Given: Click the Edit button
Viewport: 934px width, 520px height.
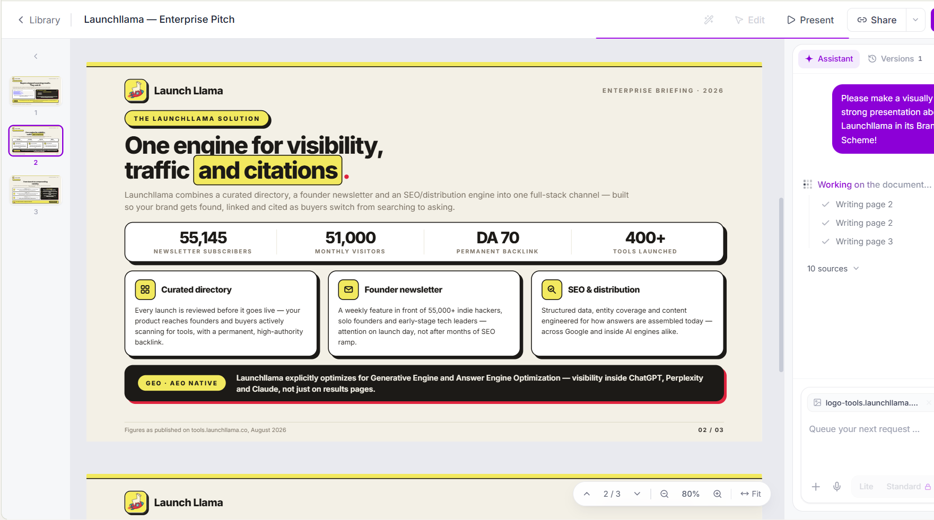Looking at the screenshot, I should tap(749, 20).
